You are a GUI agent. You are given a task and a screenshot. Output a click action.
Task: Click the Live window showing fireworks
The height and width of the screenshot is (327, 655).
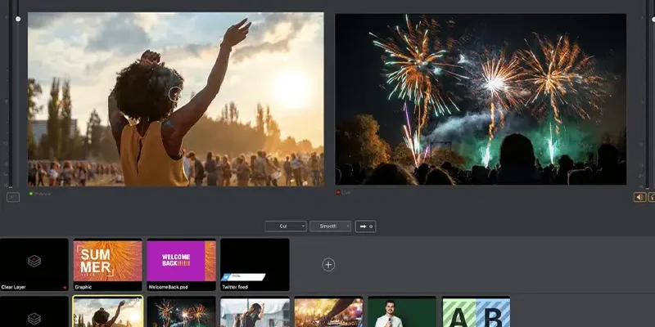[x=481, y=99]
